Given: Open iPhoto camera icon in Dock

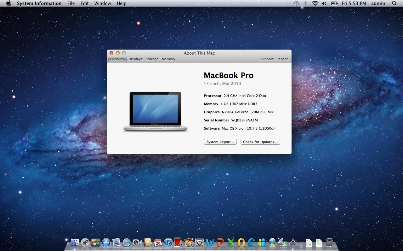Looking at the screenshot, I should click(189, 243).
